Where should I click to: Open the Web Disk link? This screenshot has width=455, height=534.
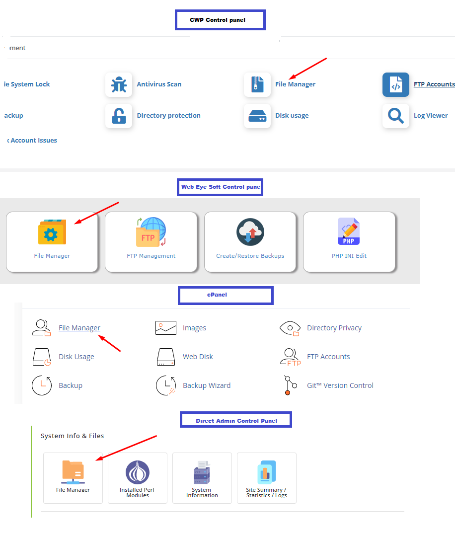(198, 357)
